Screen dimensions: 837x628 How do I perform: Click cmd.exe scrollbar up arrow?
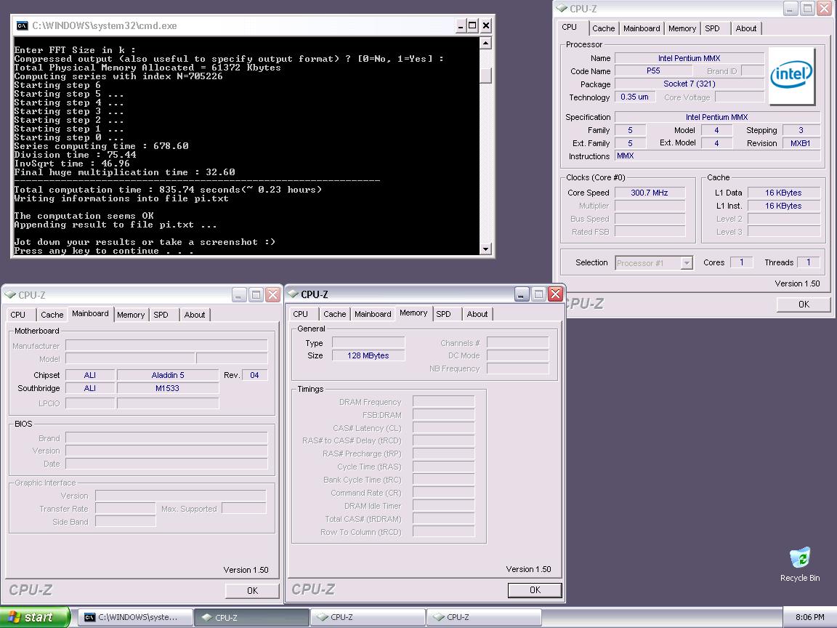(485, 44)
